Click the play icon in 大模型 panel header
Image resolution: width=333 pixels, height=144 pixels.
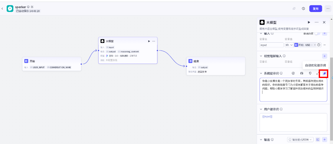309,22
